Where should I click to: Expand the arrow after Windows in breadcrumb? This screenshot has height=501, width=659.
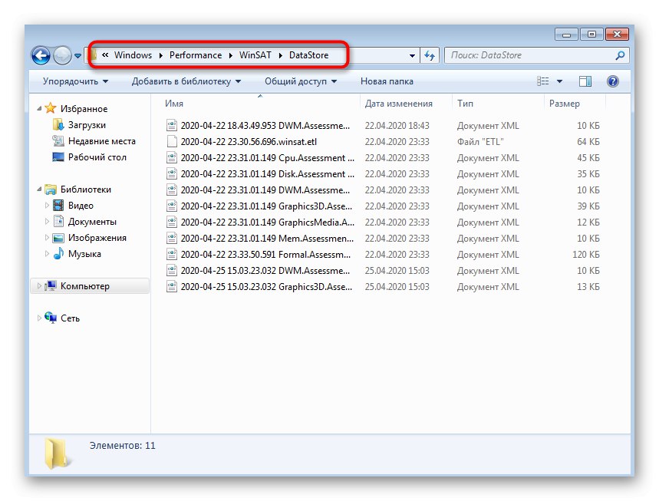(x=161, y=55)
